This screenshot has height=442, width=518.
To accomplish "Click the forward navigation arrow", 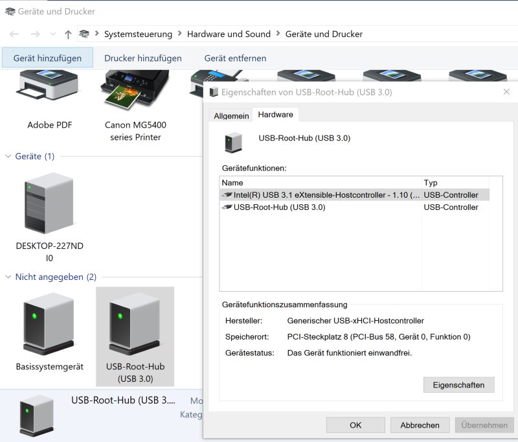I will pos(35,34).
